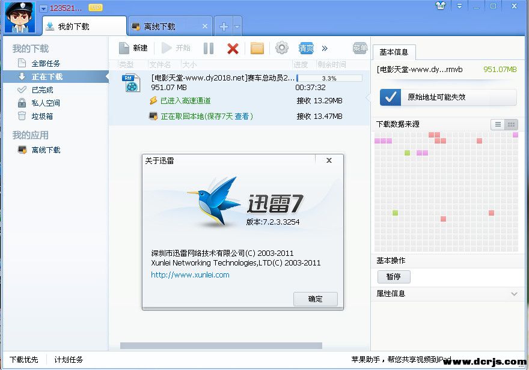The height and width of the screenshot is (370, 529).
Task: Delete the task using the red X
Action: [x=233, y=48]
